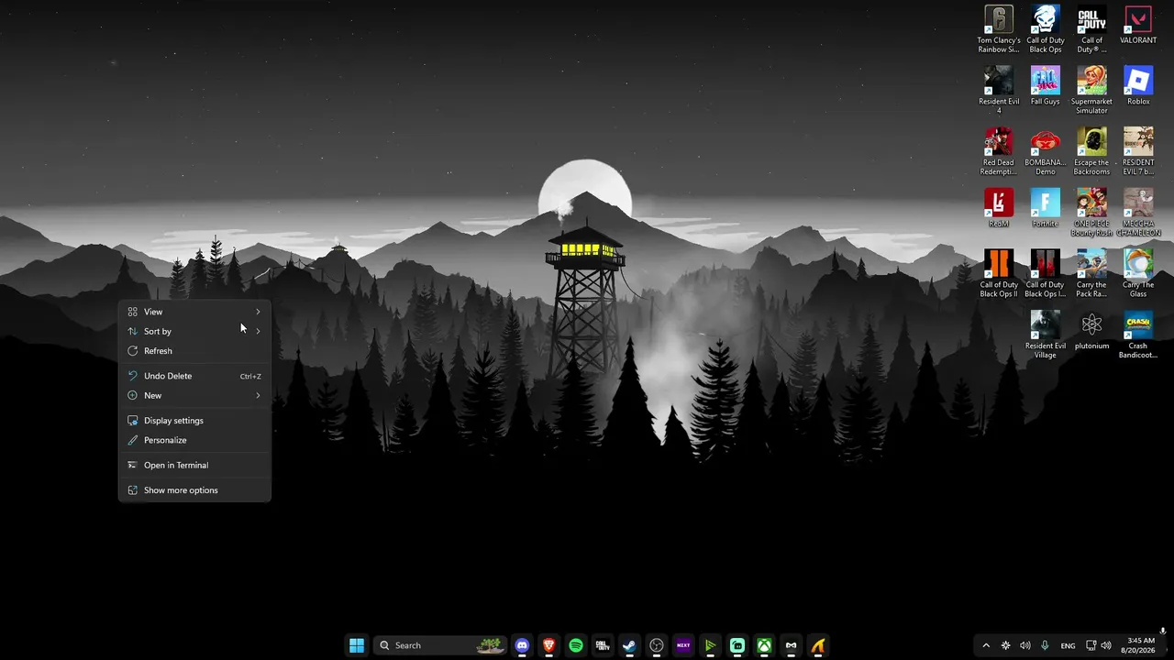Open the clock showing 3:45 AM
This screenshot has width=1174, height=660.
(1138, 645)
